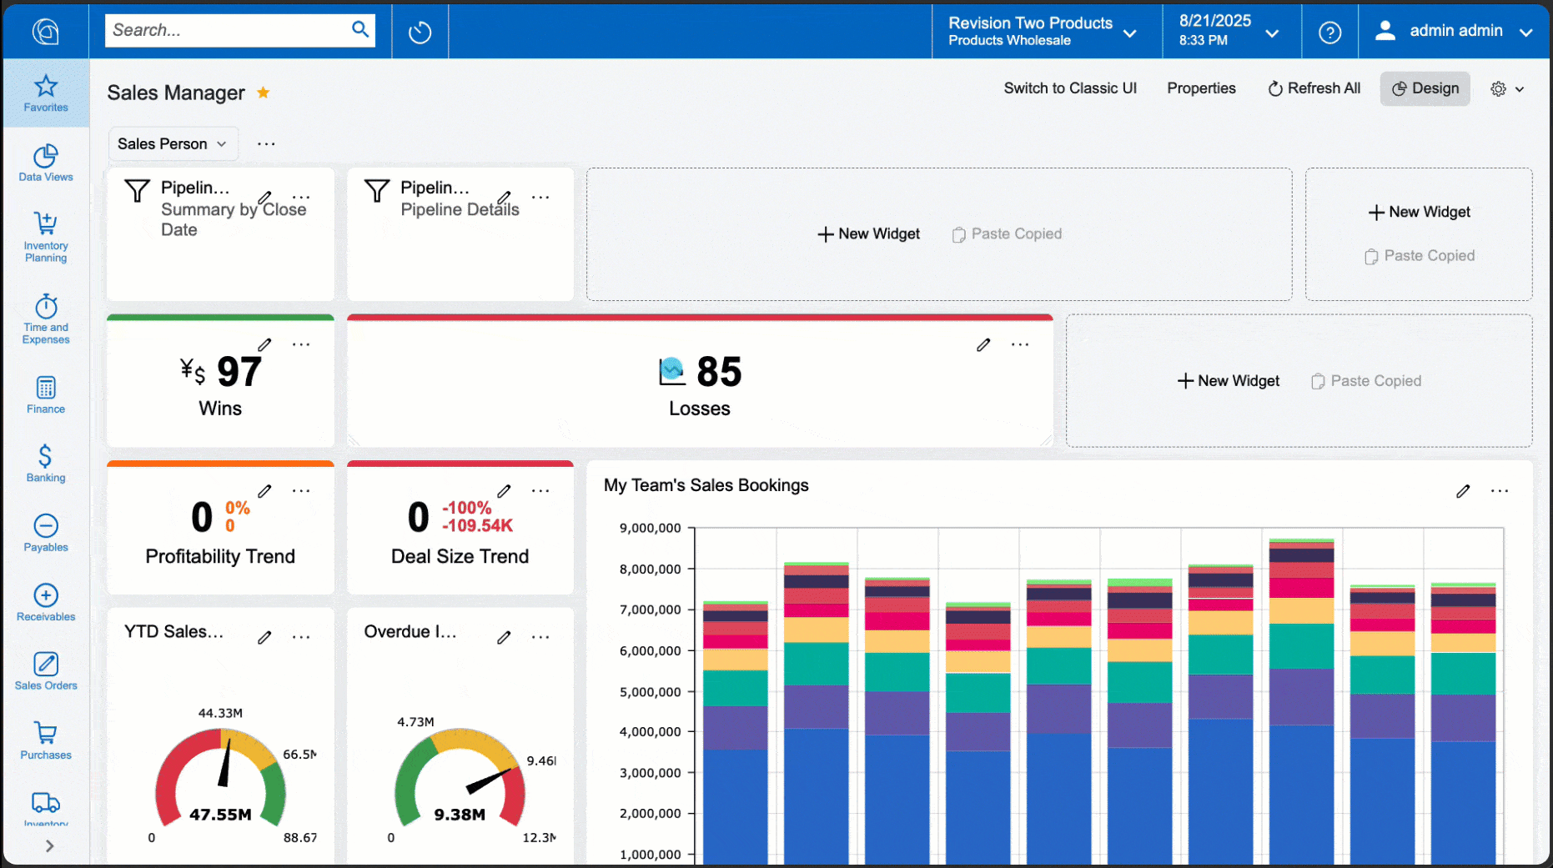Open the Properties menu
Viewport: 1553px width, 868px height.
1201,88
